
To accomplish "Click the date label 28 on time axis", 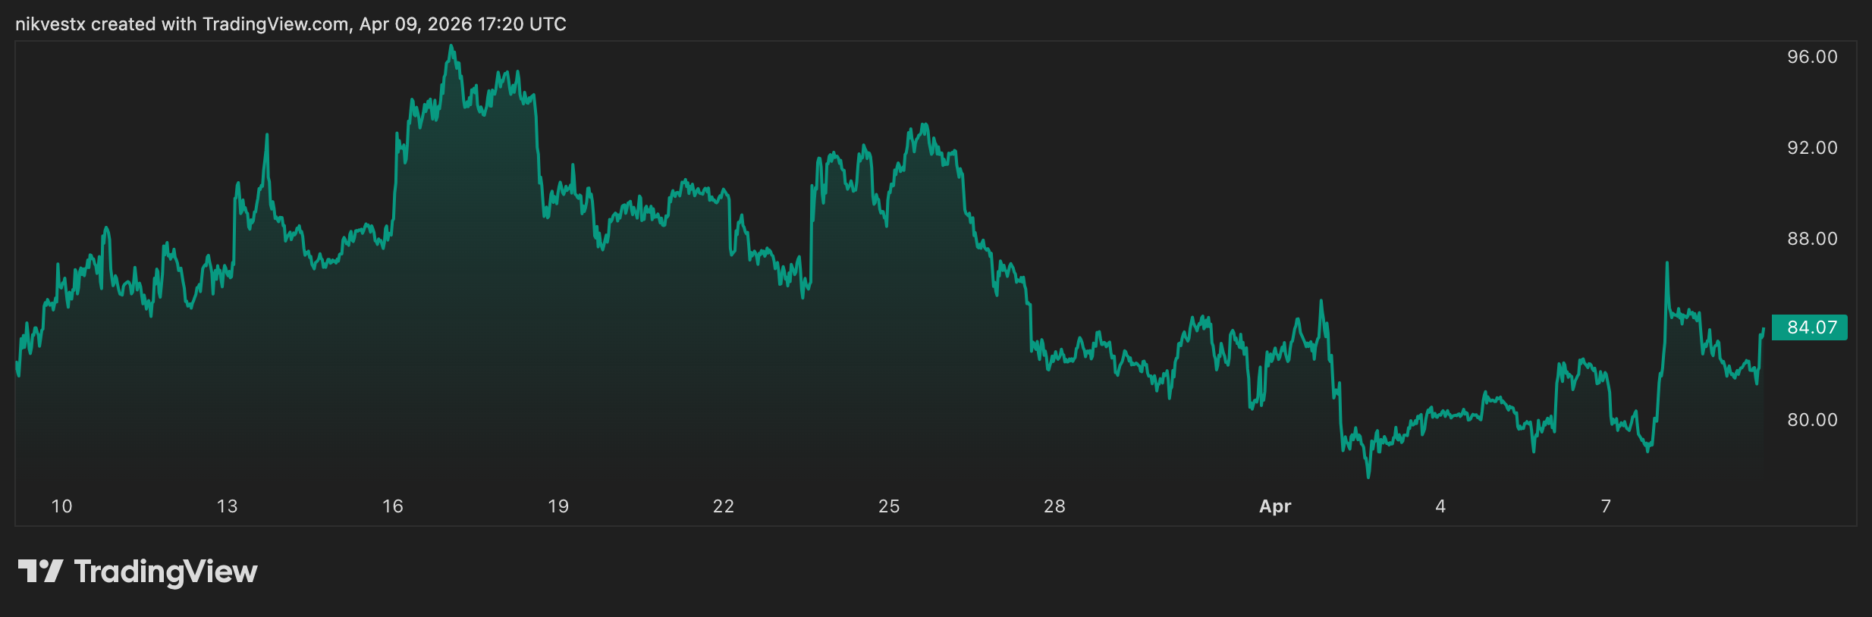I will coord(1054,506).
